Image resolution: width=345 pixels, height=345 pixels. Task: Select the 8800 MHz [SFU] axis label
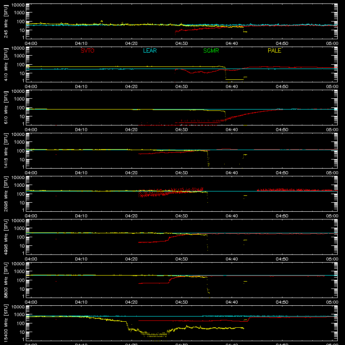[6, 280]
